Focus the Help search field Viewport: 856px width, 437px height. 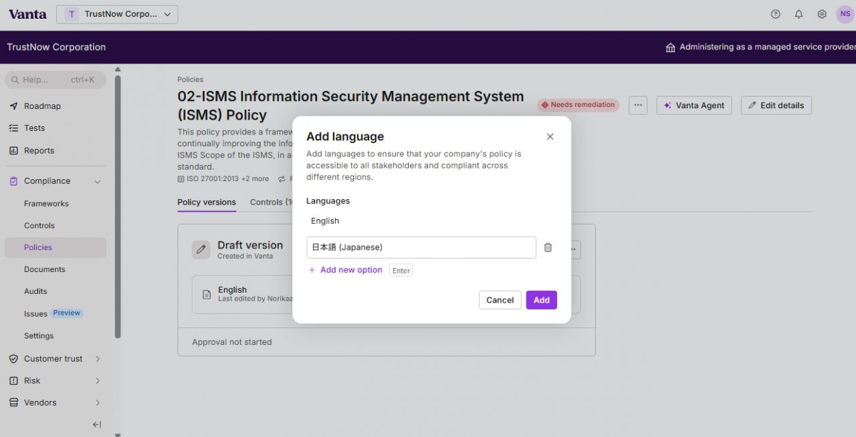pos(56,80)
